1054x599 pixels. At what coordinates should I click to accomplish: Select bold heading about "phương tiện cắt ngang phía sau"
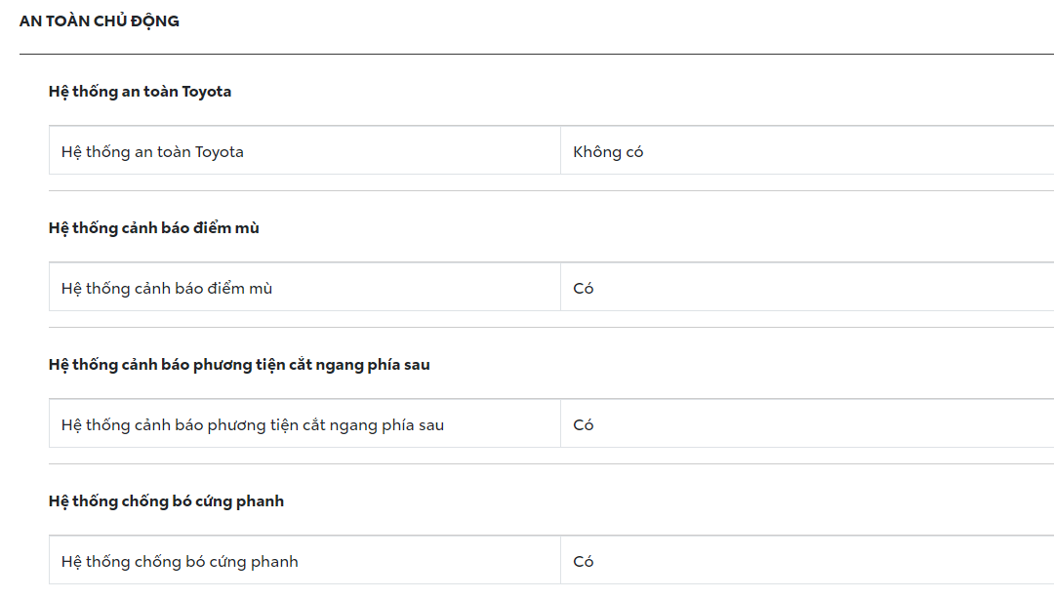pyautogui.click(x=239, y=365)
